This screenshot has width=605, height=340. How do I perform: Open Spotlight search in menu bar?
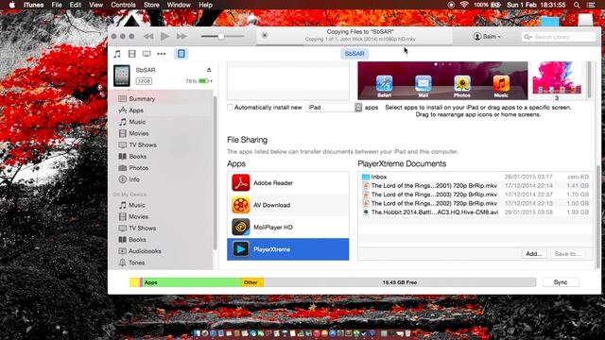(x=577, y=5)
